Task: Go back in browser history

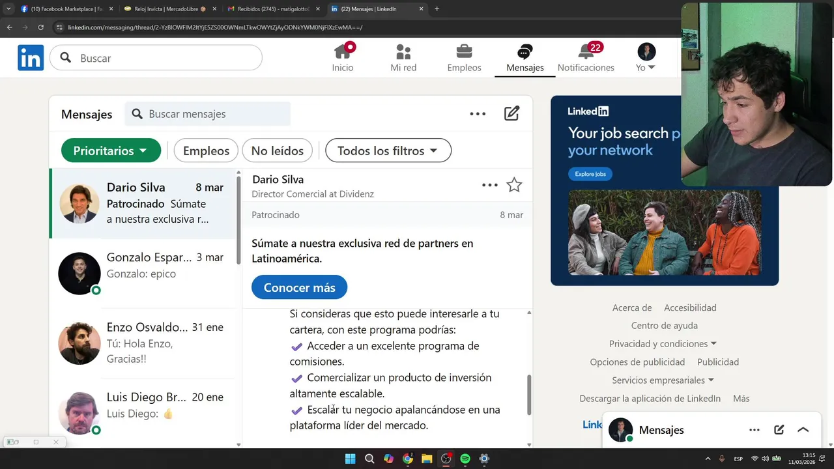Action: (10, 27)
